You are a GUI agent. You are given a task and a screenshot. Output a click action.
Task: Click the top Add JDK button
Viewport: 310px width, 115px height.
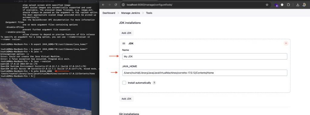point(127,33)
